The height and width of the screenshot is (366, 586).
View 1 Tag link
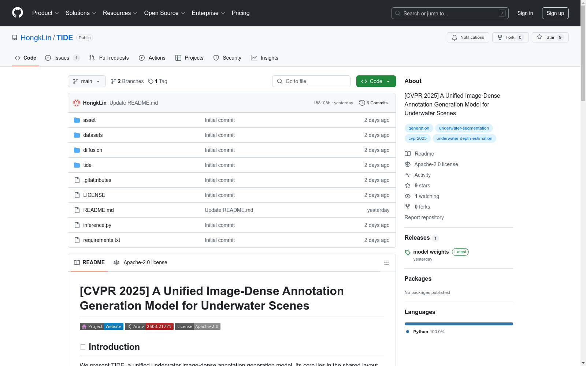coord(157,81)
